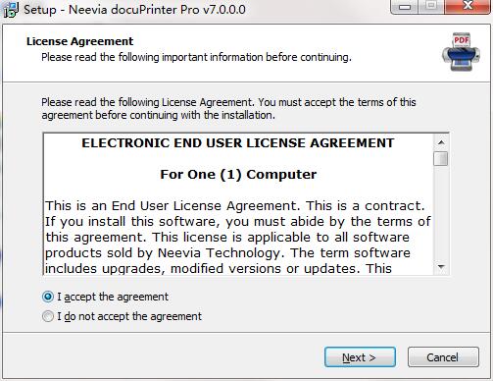Close the setup window

point(468,7)
